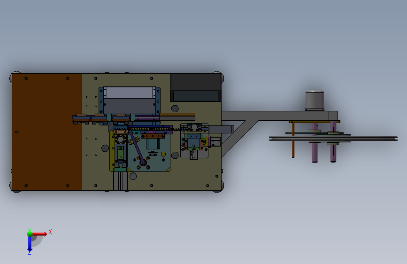
Task: Select the thin orange rod under the arm
Action: click(293, 140)
